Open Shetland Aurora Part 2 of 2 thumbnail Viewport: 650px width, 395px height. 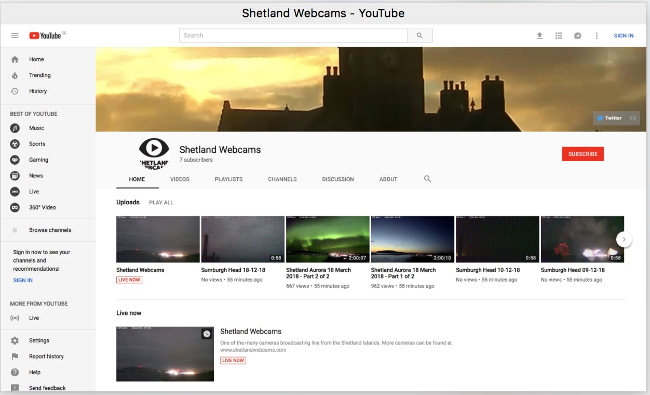[x=328, y=239]
